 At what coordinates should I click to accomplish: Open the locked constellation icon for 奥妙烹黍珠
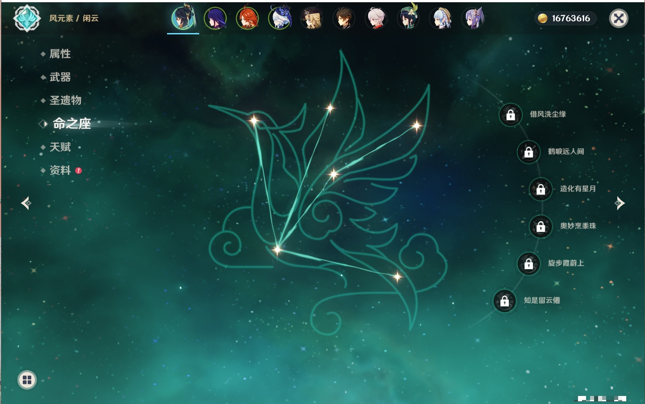[541, 226]
